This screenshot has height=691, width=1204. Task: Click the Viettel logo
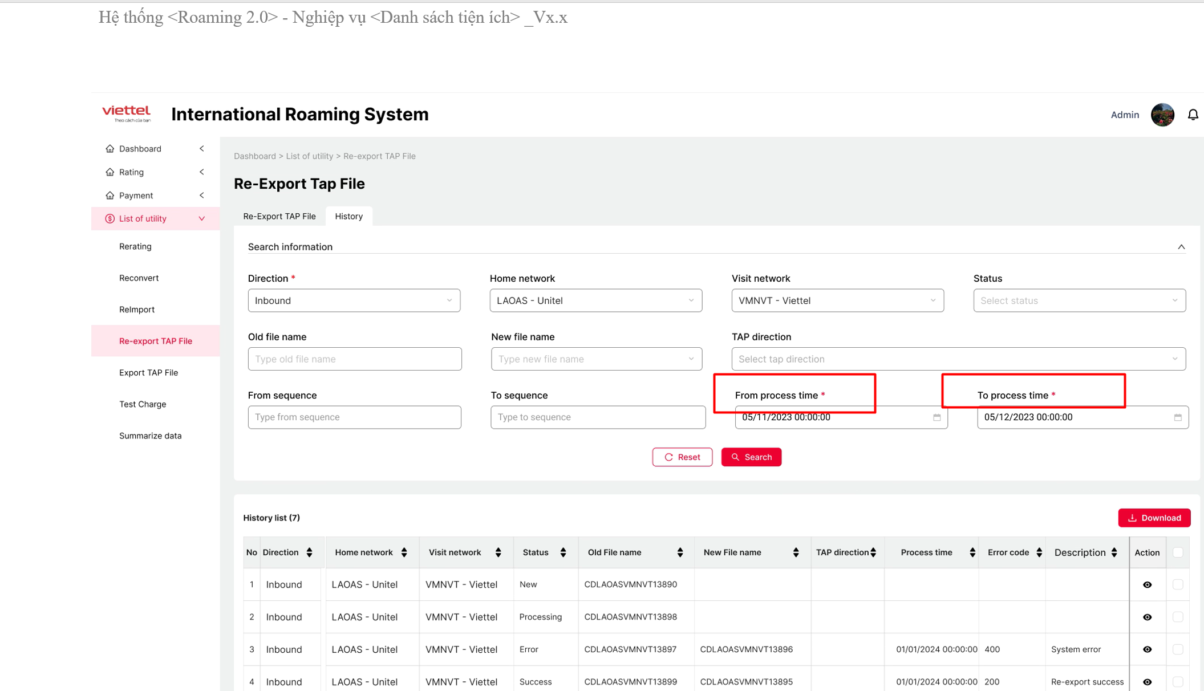pos(126,113)
